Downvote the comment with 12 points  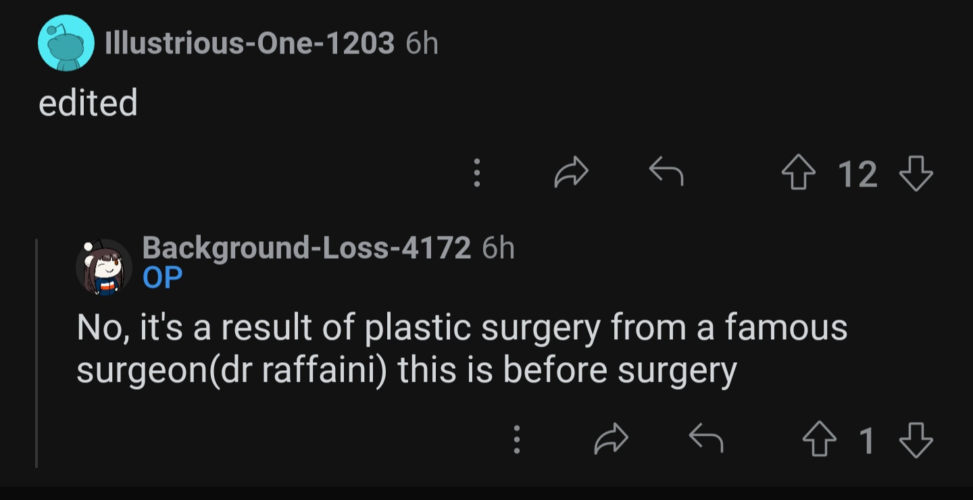[916, 174]
